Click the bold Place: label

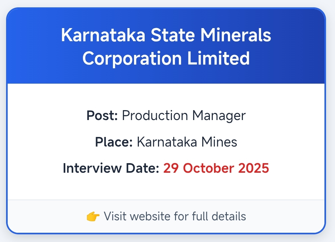(114, 142)
